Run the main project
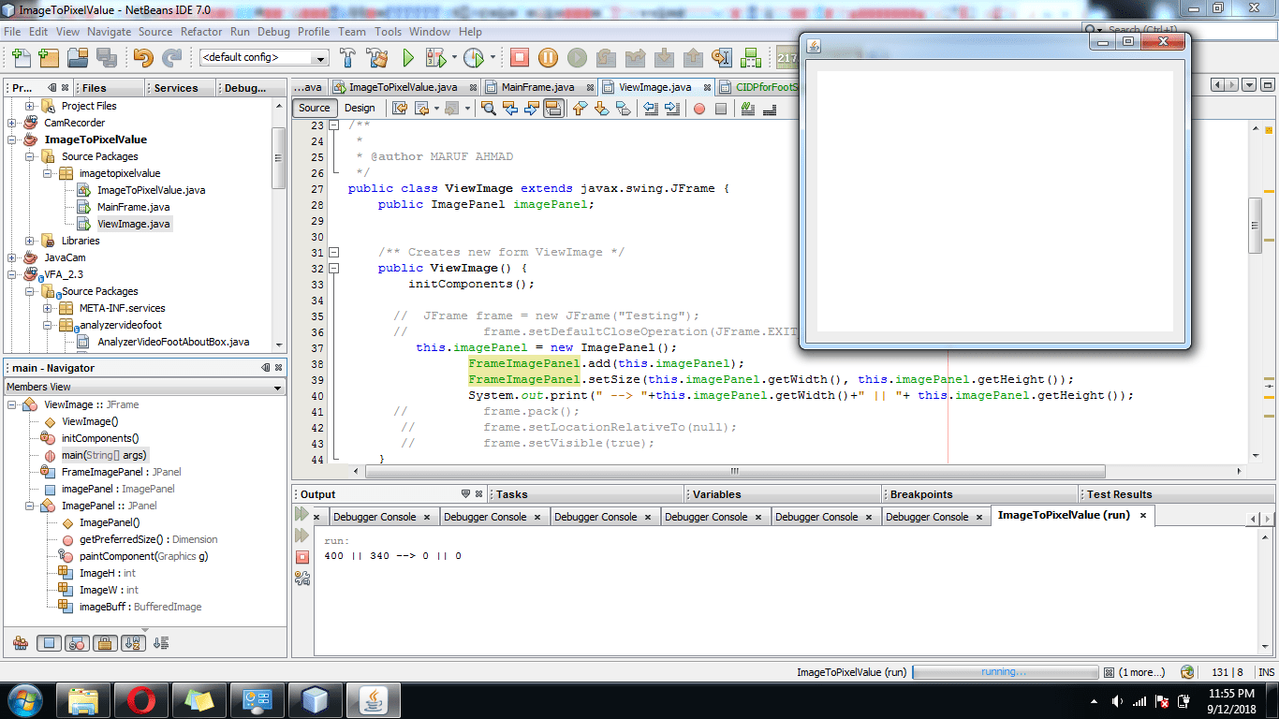The image size is (1279, 719). [x=407, y=57]
